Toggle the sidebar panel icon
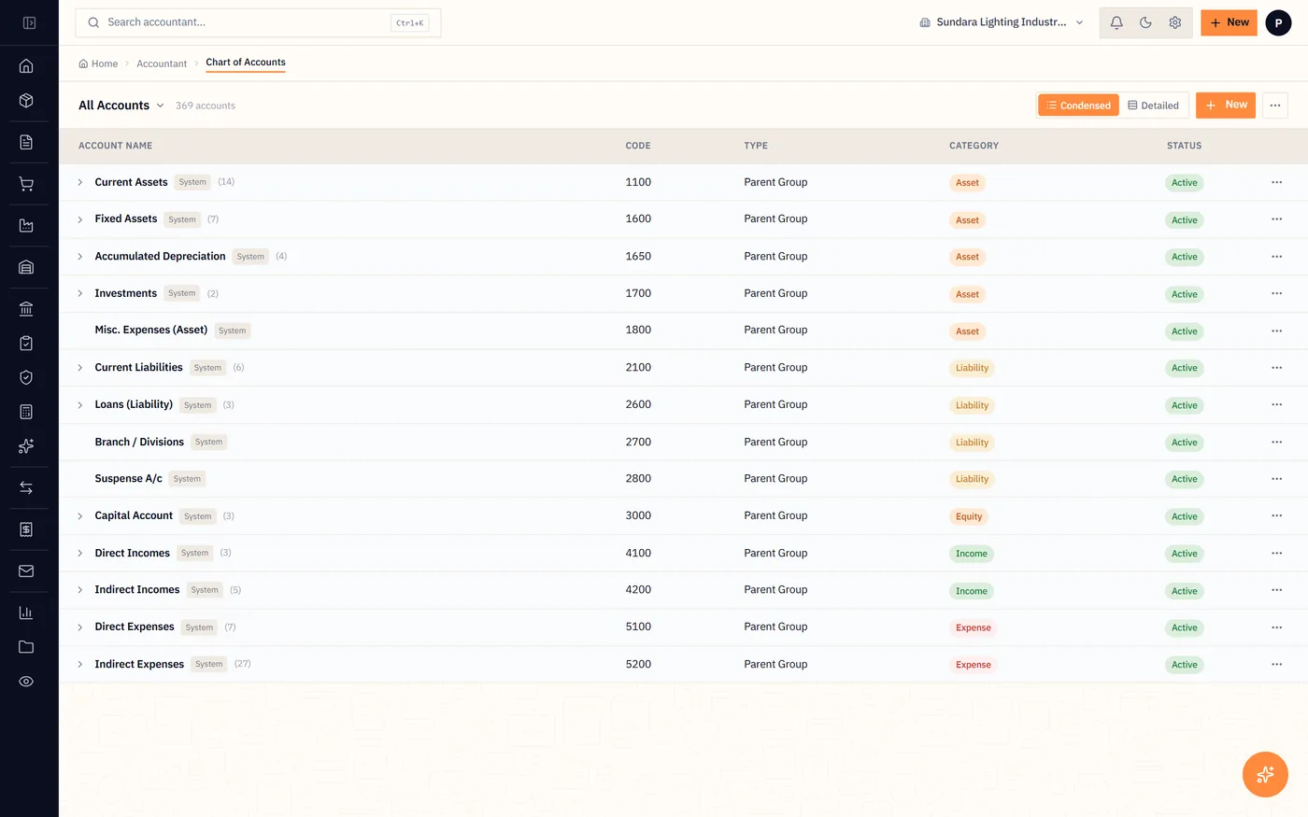This screenshot has height=817, width=1308. point(29,22)
